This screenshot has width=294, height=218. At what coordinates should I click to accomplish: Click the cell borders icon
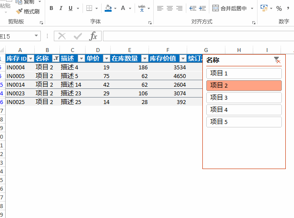point(89,8)
